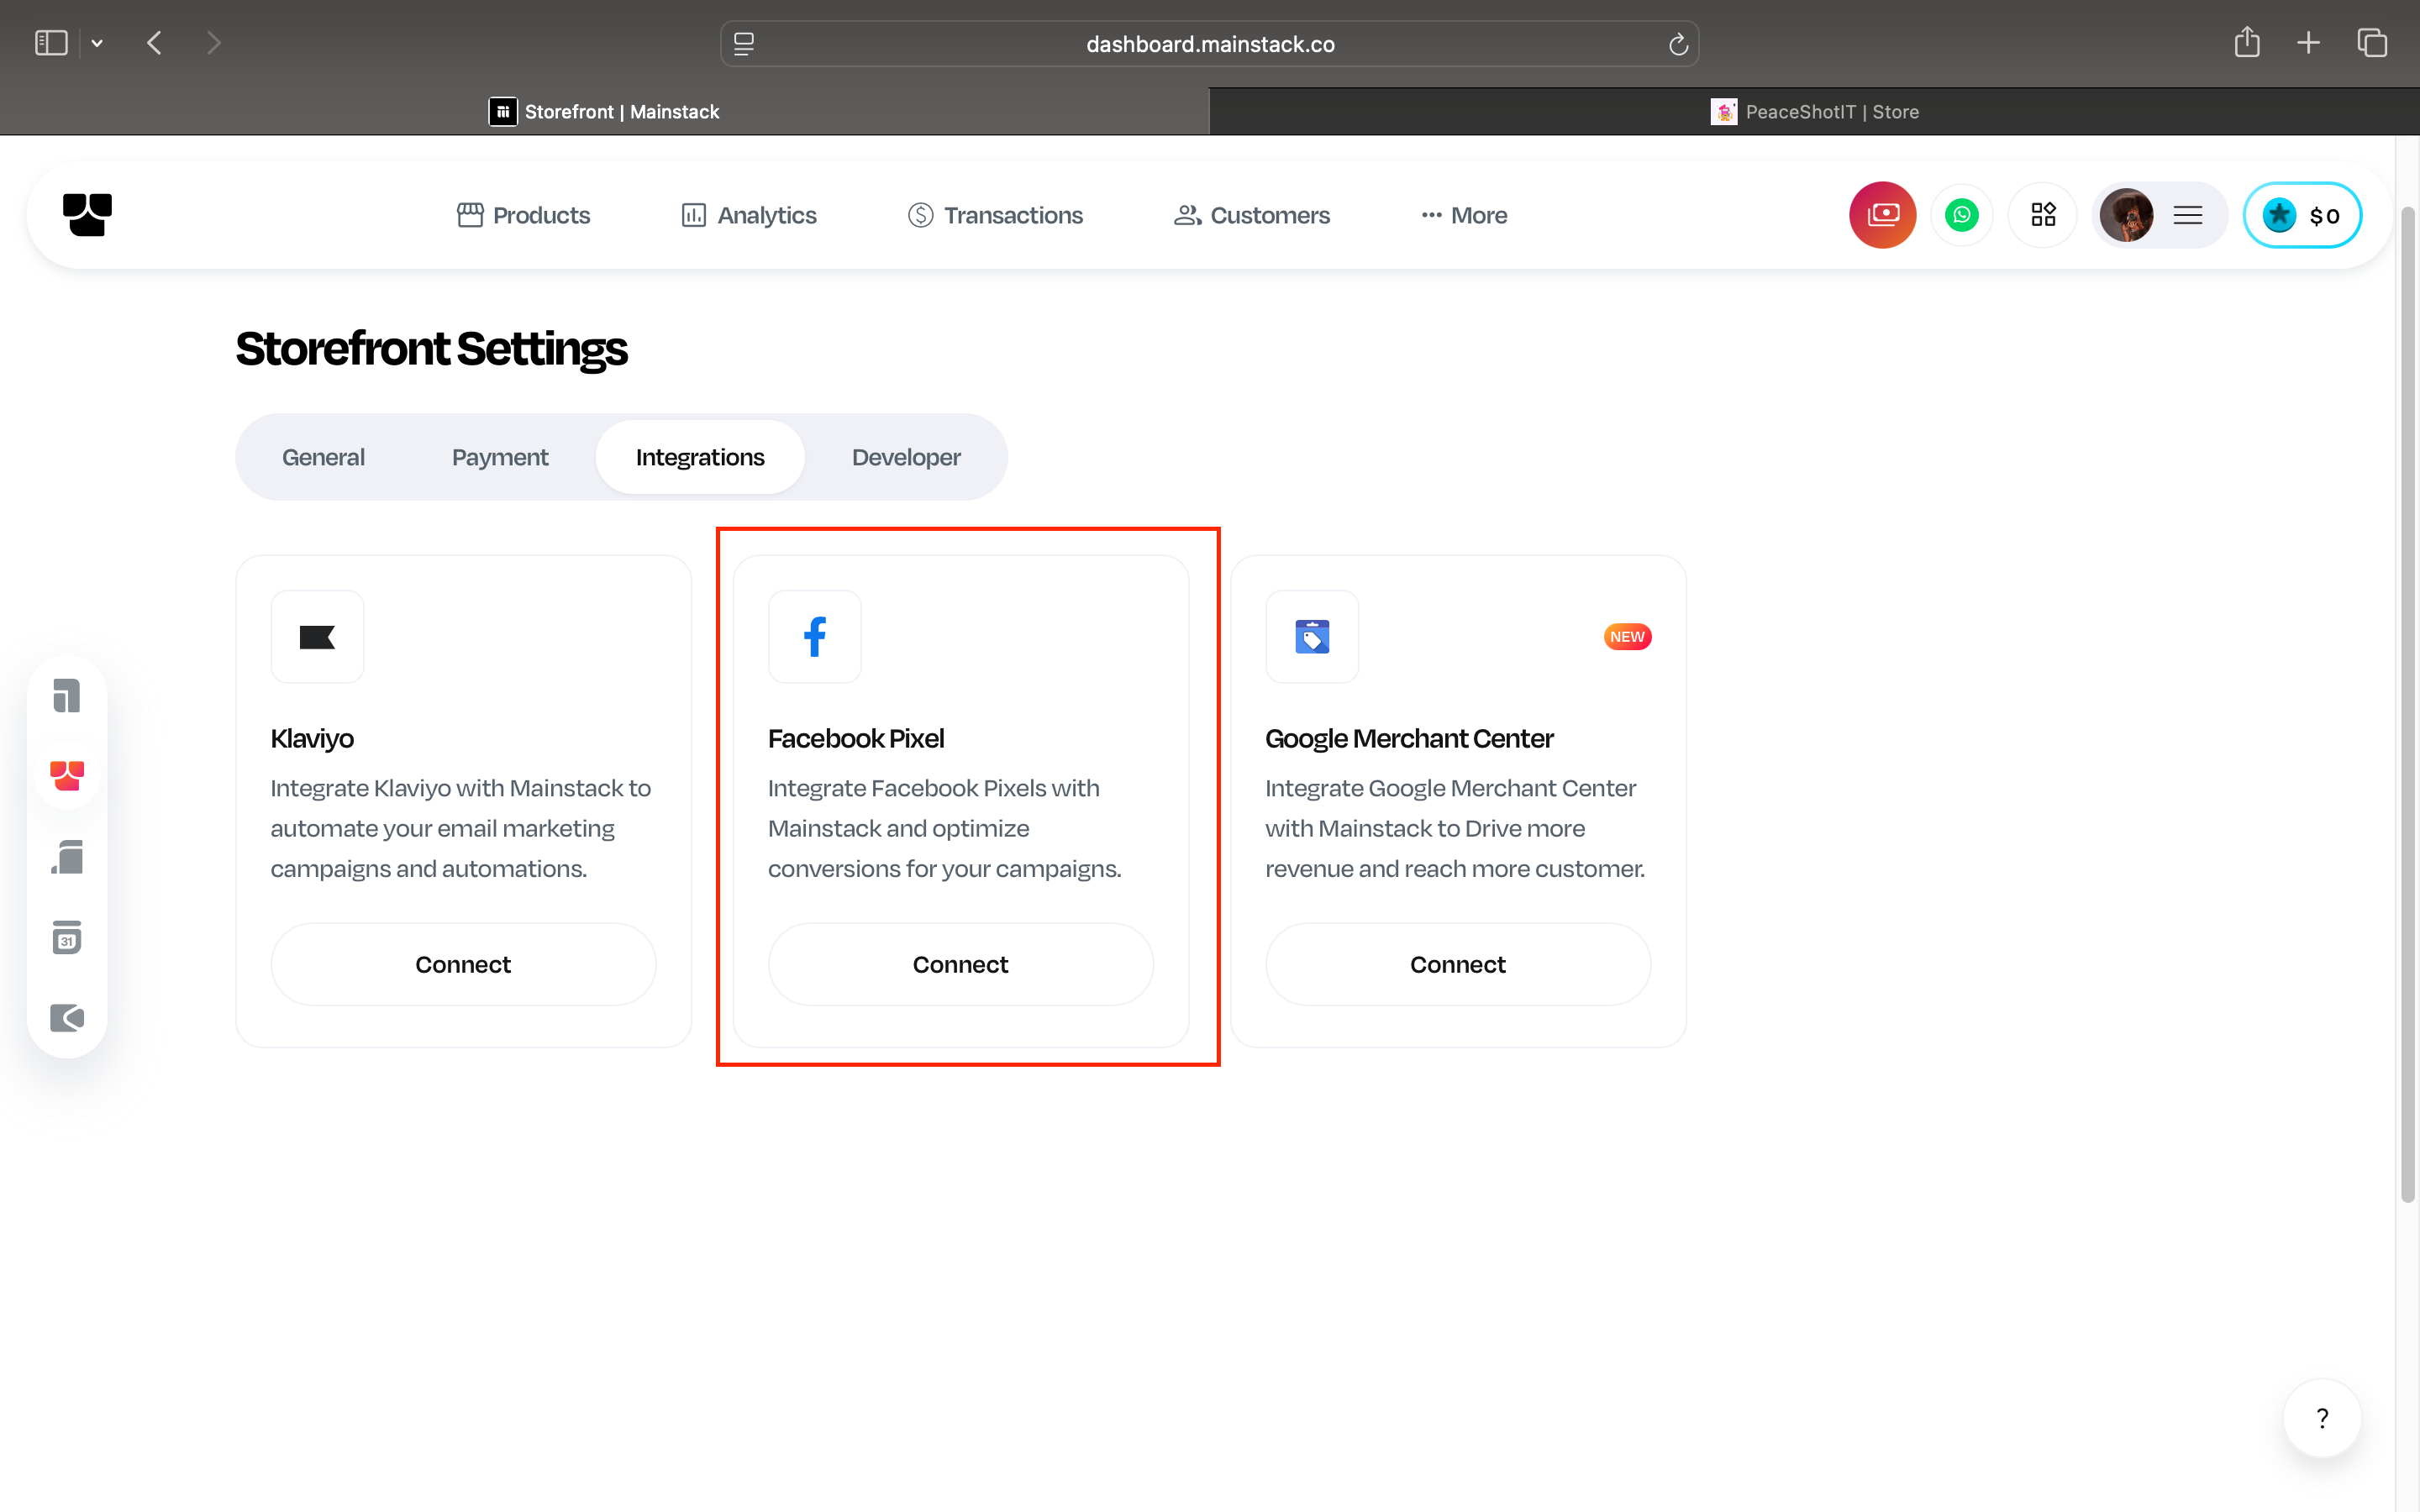Open the help question mark button
This screenshot has height=1512, width=2420.
pyautogui.click(x=2322, y=1418)
